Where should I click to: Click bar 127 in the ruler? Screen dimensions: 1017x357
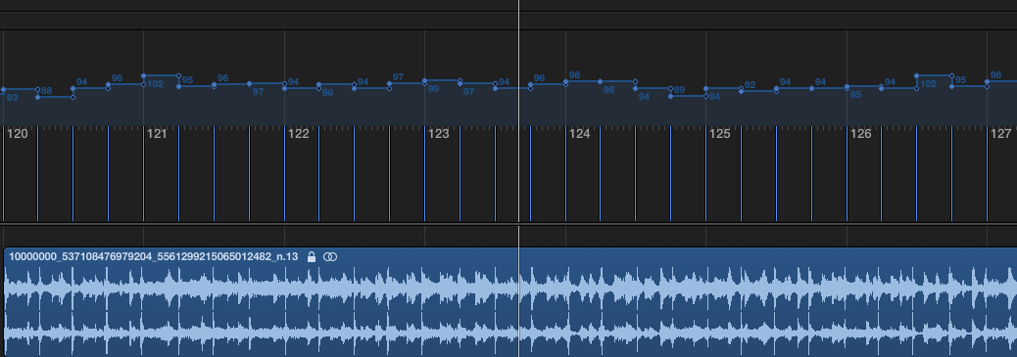click(x=1000, y=134)
